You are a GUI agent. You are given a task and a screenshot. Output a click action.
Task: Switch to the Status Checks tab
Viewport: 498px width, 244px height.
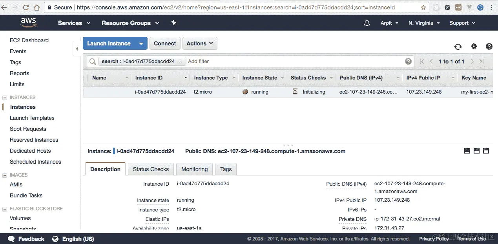click(151, 169)
